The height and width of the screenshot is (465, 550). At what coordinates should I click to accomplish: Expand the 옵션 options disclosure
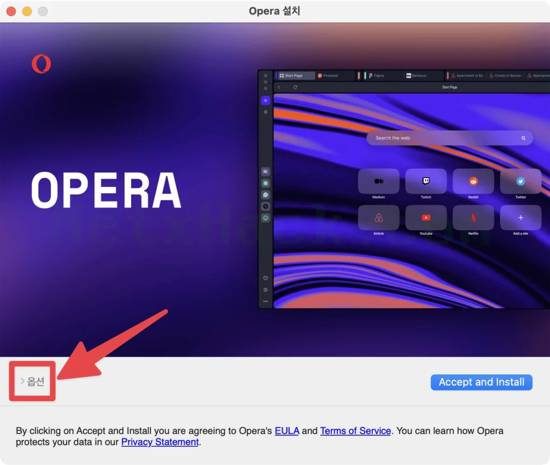coord(32,381)
